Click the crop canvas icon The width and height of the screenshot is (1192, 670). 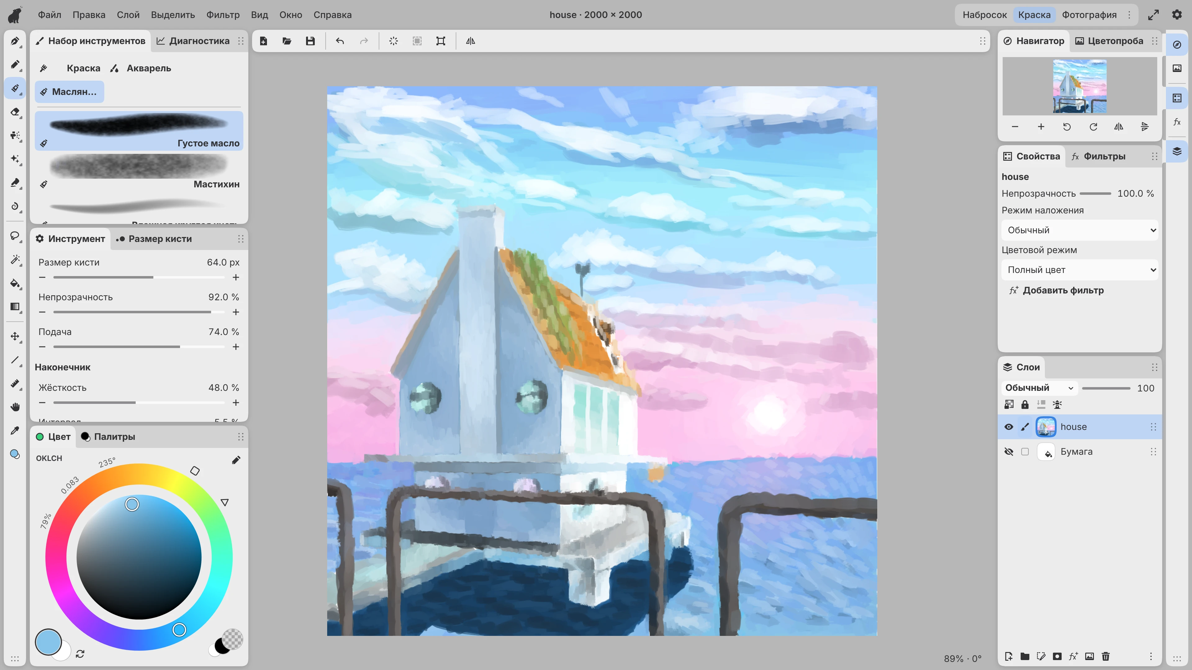coord(440,41)
